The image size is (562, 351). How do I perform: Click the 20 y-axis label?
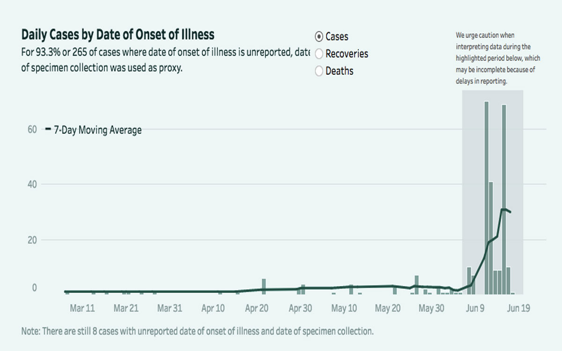coord(32,240)
